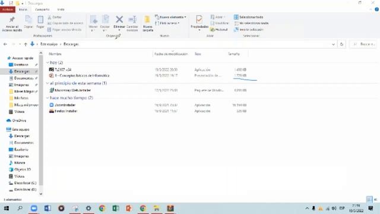The width and height of the screenshot is (380, 214).
Task: Click the Cortar scissors command
Action: click(55, 17)
